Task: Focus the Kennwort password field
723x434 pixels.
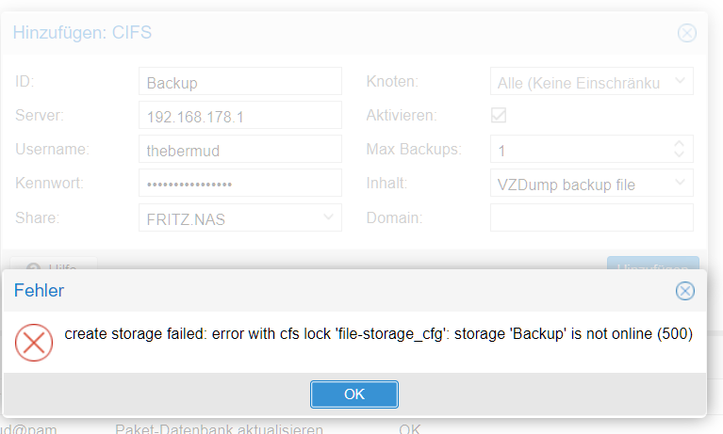Action: tap(240, 183)
